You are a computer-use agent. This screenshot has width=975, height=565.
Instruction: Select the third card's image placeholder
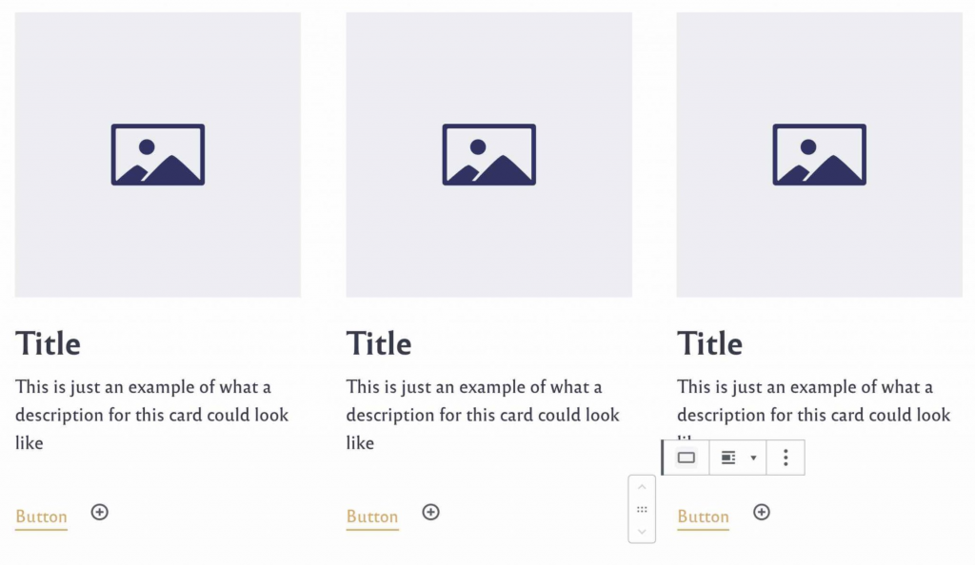click(x=819, y=154)
